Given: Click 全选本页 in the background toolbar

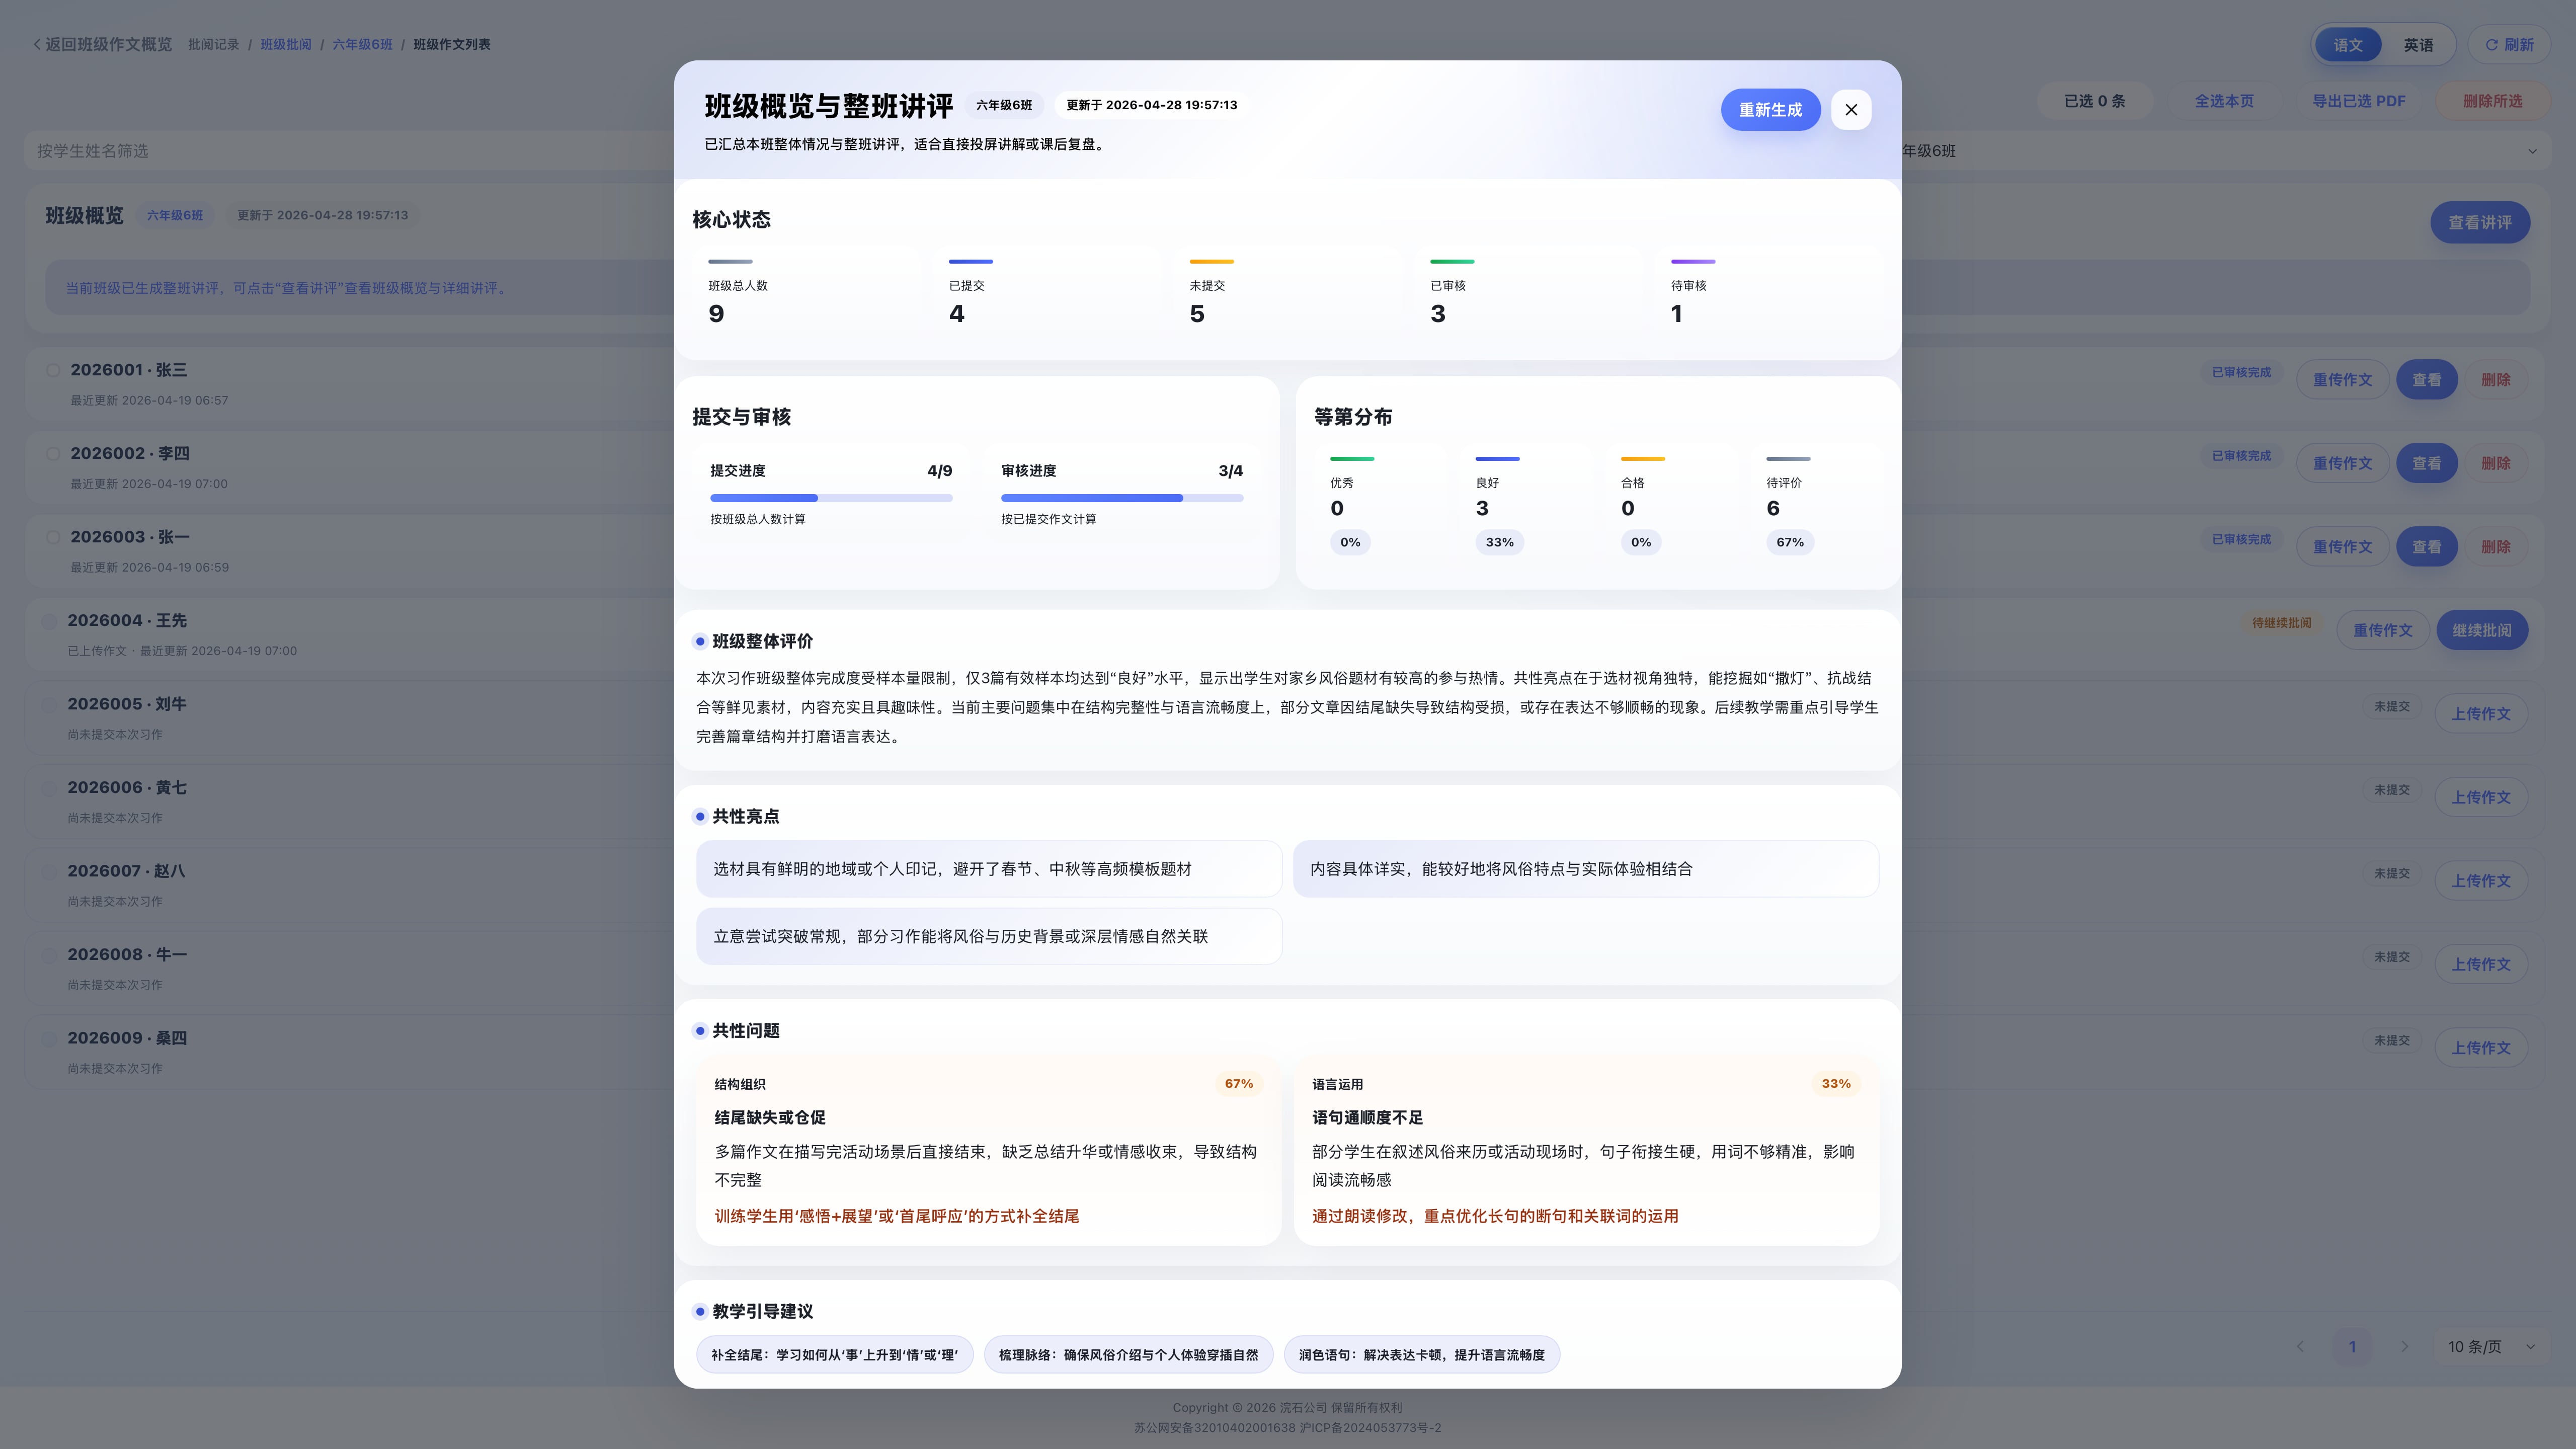Looking at the screenshot, I should [2224, 101].
